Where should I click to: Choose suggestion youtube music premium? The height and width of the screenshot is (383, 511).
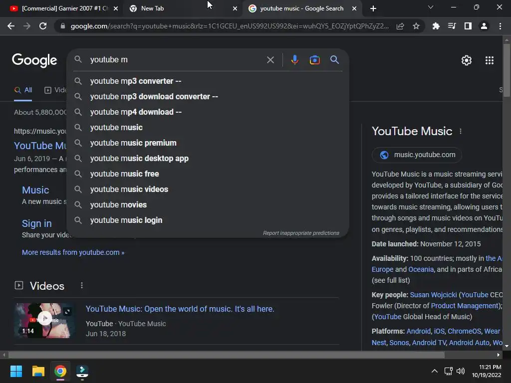pos(208,143)
